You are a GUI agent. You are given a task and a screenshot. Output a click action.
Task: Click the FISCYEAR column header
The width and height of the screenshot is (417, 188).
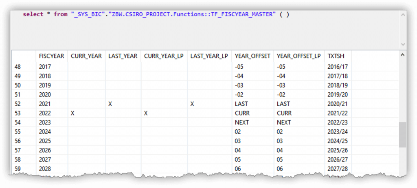tap(52, 56)
